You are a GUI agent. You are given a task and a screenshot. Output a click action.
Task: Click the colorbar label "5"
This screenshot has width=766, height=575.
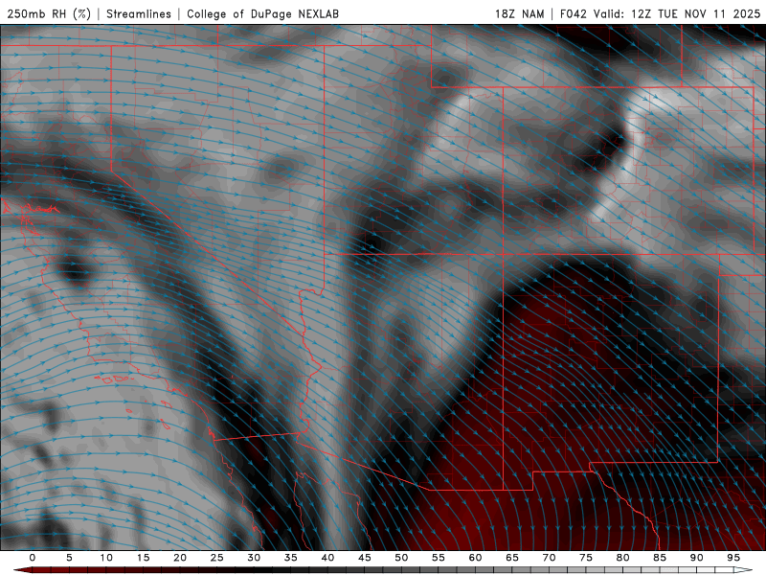point(69,558)
